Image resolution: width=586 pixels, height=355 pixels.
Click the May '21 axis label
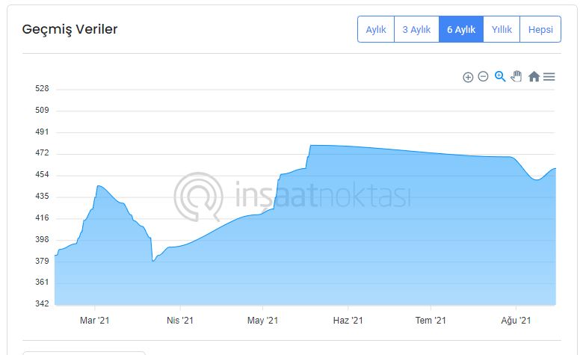[263, 320]
